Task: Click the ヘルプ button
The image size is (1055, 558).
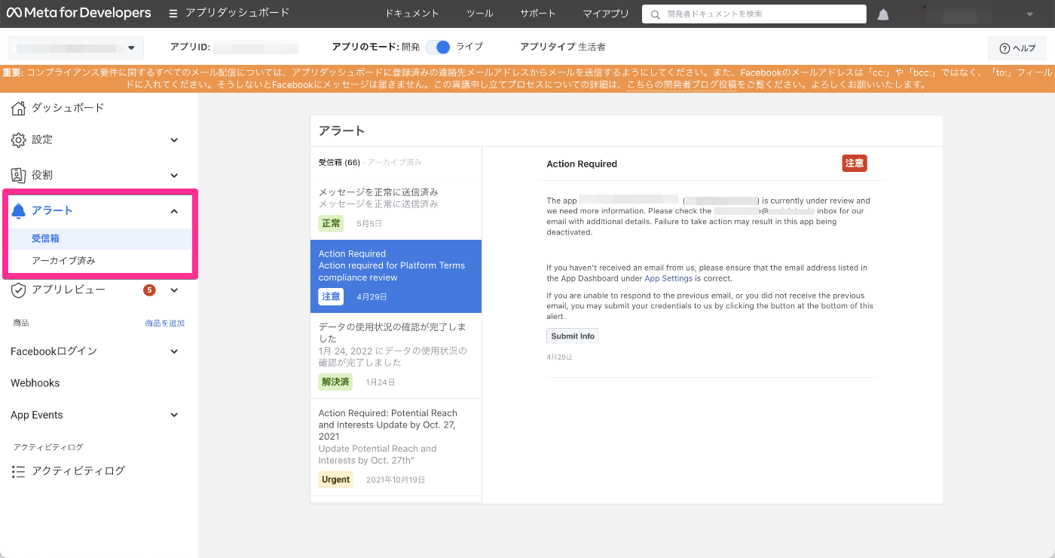Action: point(1017,48)
